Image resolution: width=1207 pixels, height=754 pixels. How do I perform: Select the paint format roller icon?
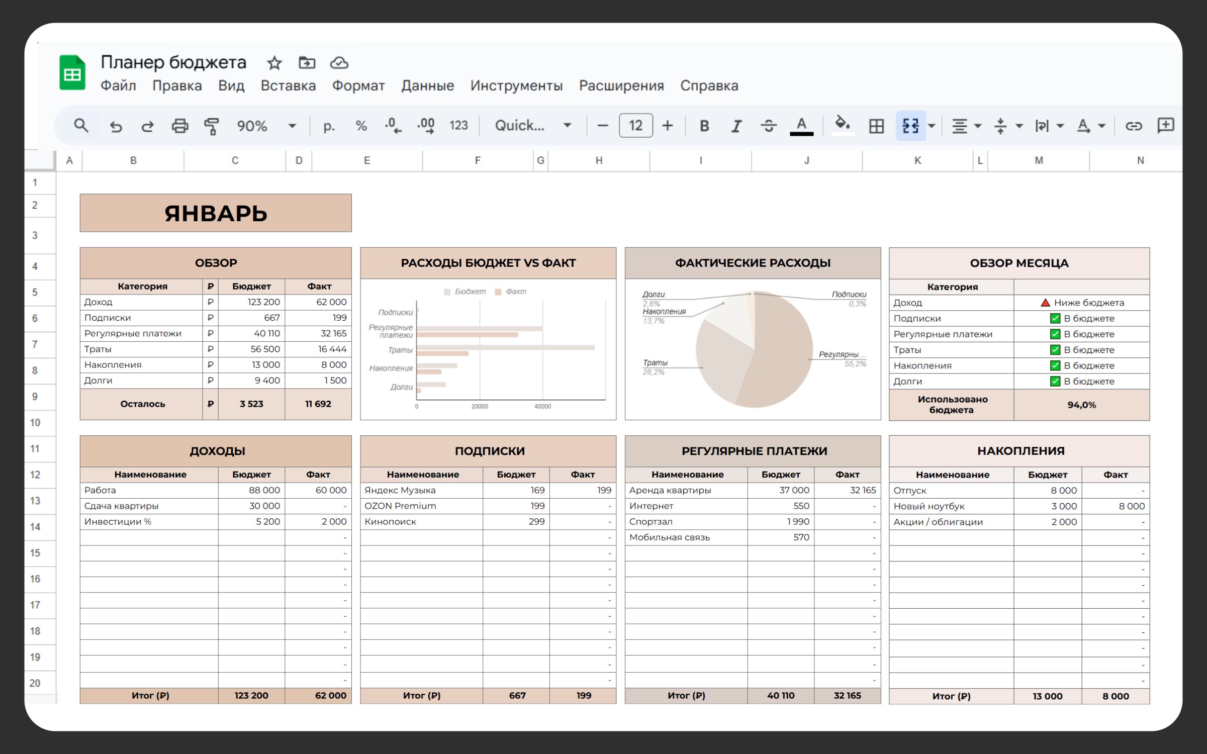pyautogui.click(x=212, y=126)
